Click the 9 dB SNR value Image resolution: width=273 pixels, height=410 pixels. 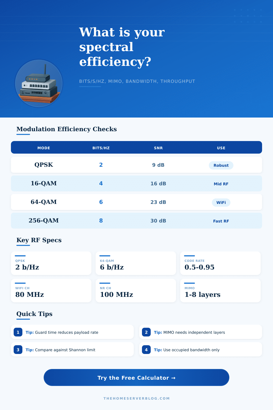point(158,165)
